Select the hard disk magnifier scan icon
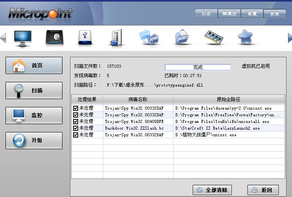This screenshot has height=197, width=292. (x=54, y=38)
